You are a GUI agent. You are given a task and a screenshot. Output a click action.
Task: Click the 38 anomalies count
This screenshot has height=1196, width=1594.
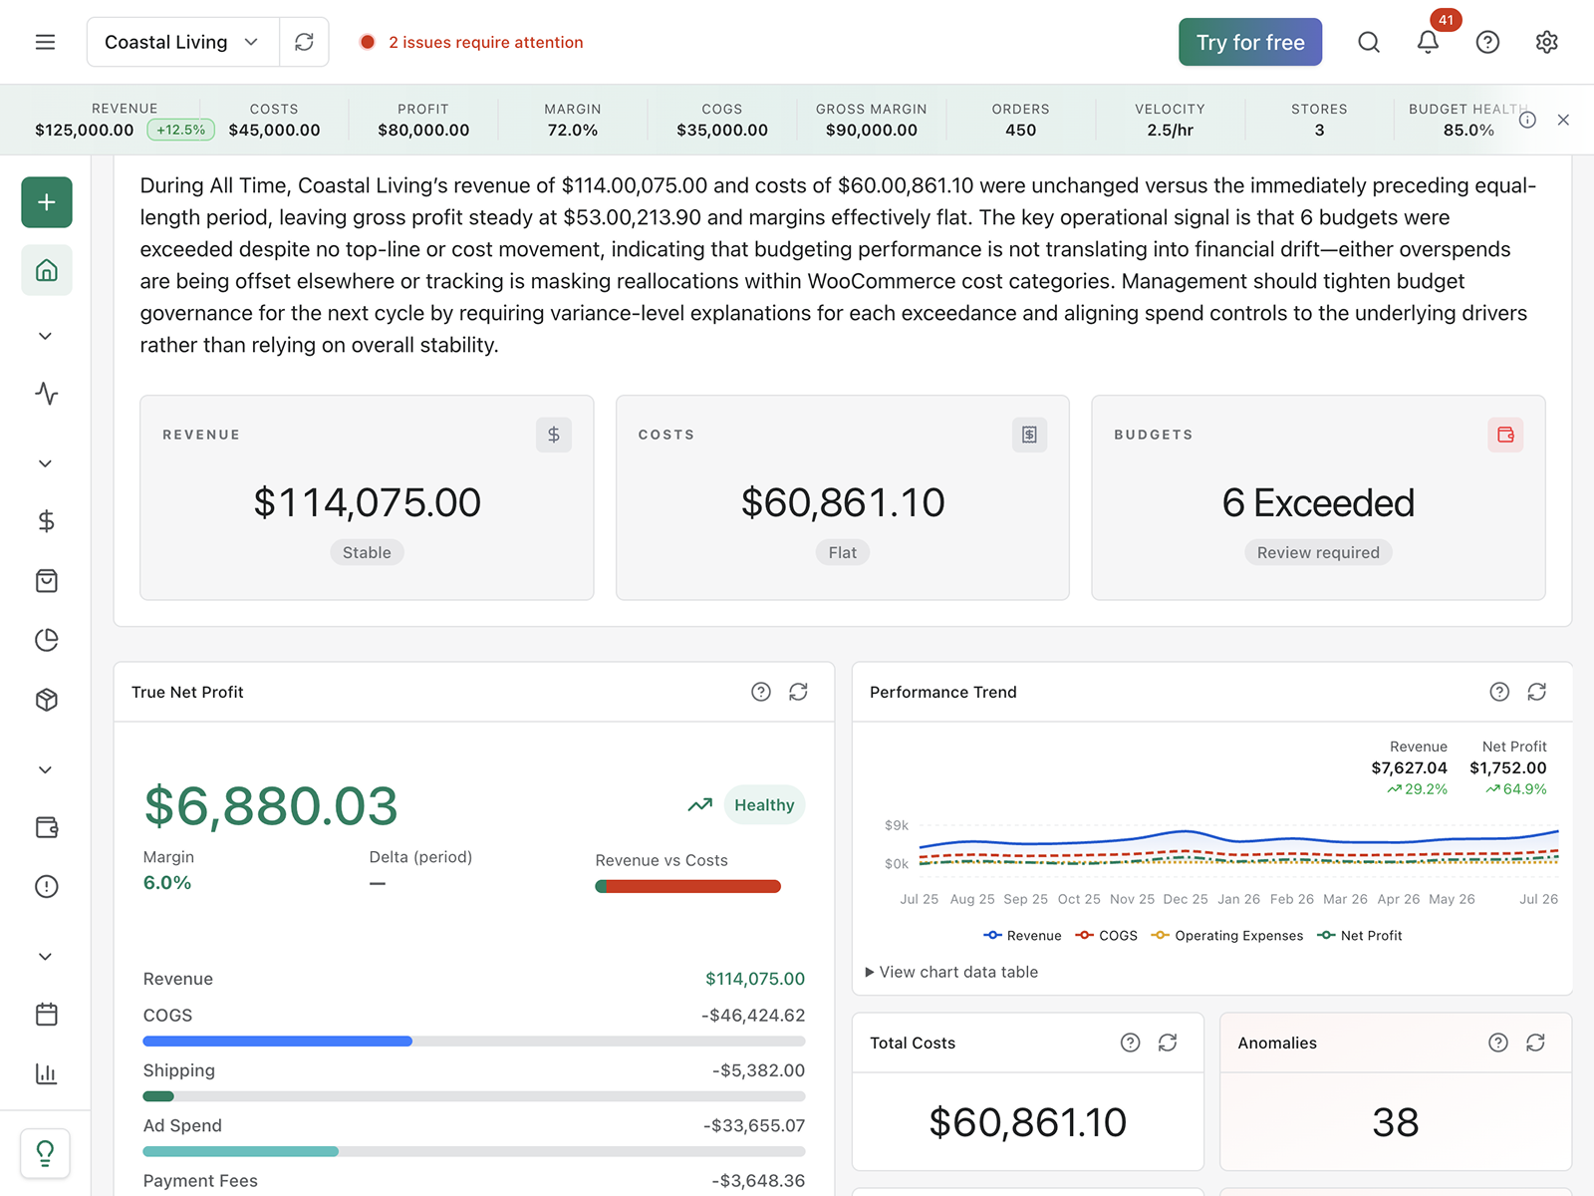(x=1395, y=1122)
